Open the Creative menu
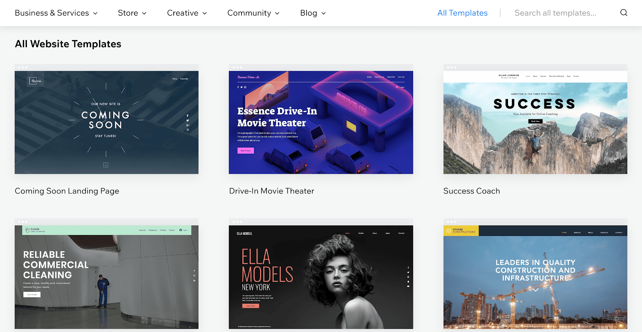 pyautogui.click(x=187, y=13)
